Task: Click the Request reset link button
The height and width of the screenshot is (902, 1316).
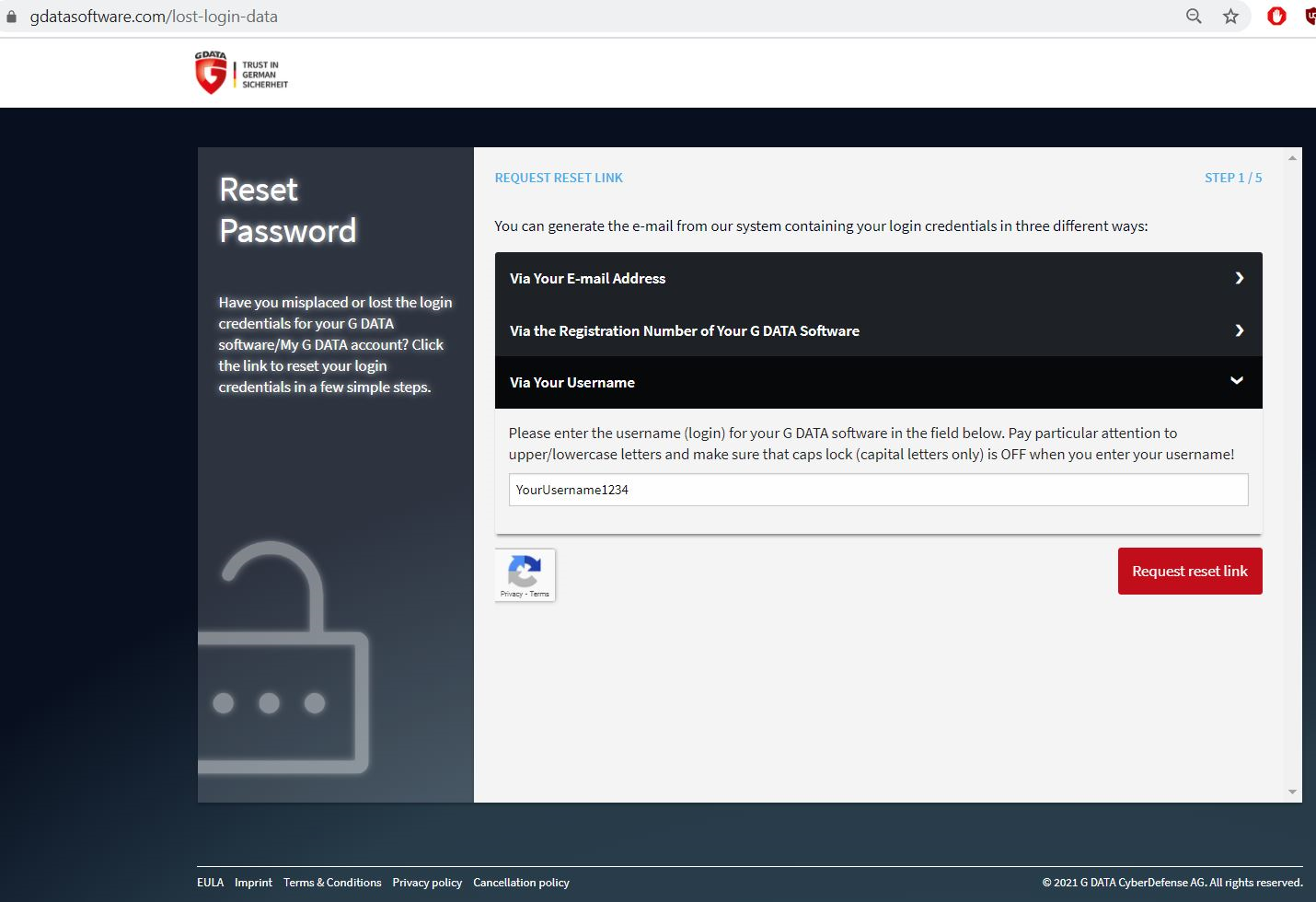Action: (x=1190, y=572)
